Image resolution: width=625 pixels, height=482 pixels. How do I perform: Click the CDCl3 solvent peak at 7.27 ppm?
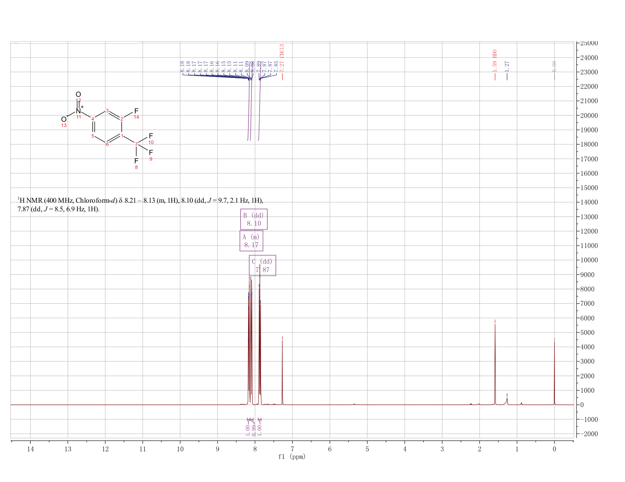pyautogui.click(x=282, y=372)
